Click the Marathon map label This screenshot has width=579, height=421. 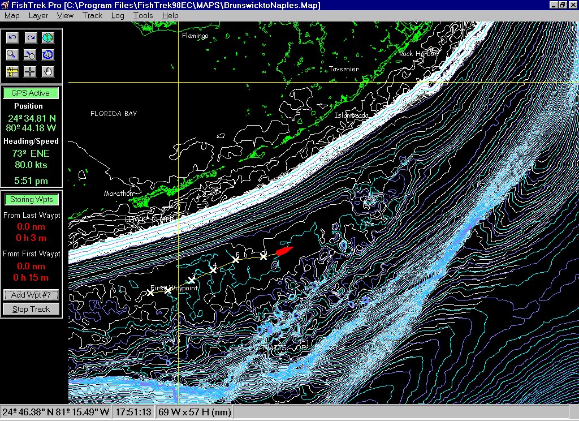[x=119, y=194]
